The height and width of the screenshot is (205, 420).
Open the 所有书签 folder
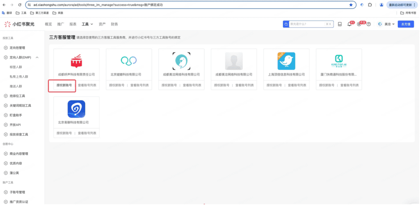409,13
